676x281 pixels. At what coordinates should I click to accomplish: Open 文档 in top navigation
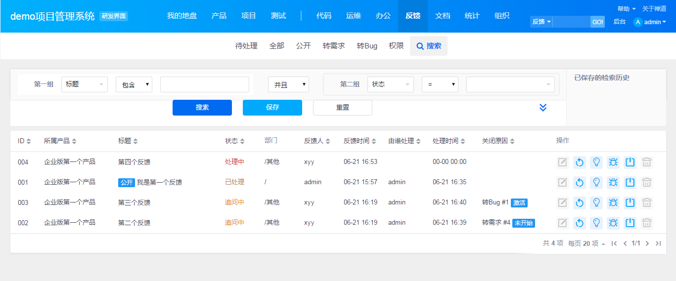[443, 16]
